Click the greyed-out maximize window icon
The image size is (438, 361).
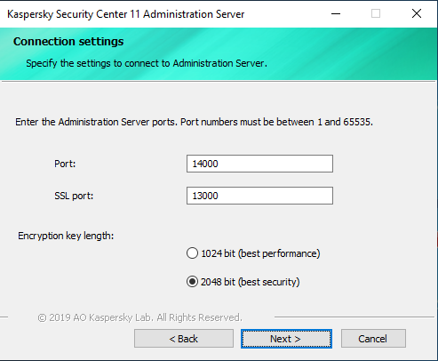click(x=376, y=13)
